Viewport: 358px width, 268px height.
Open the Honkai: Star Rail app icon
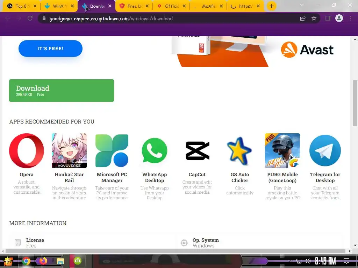click(69, 151)
